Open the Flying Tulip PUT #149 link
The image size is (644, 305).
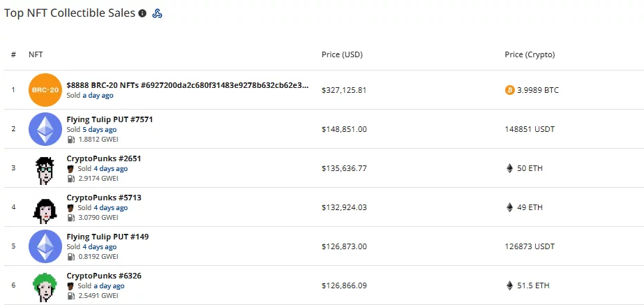click(107, 237)
